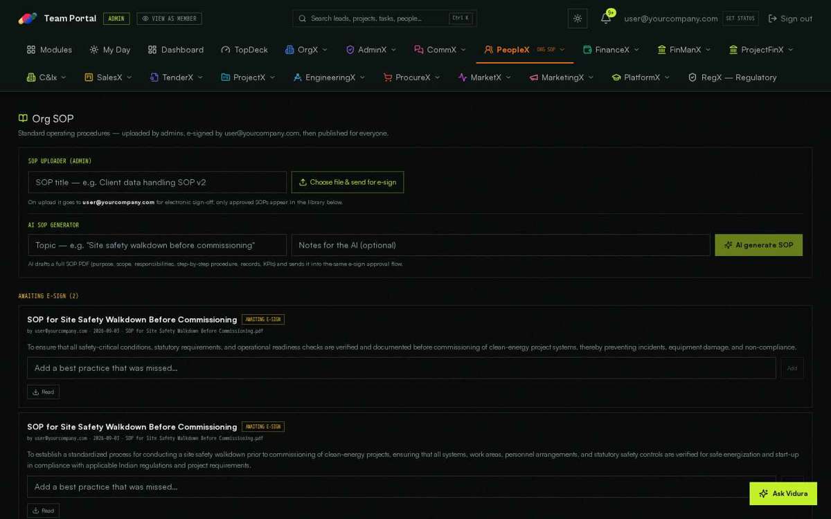Click the Ask Vidura button
Viewport: 831px width, 519px height.
point(783,493)
